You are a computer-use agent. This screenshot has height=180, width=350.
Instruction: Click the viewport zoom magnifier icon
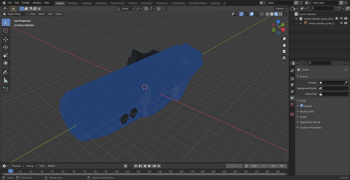pos(284,39)
